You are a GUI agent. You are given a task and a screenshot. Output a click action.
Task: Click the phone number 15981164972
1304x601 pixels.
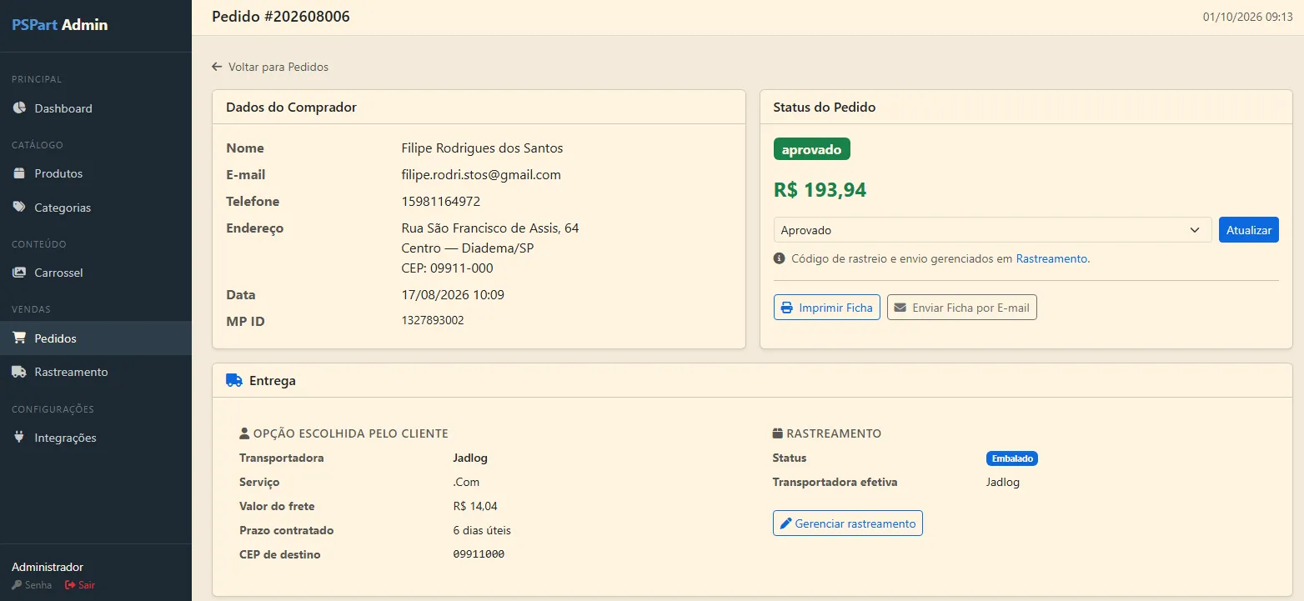pyautogui.click(x=441, y=202)
